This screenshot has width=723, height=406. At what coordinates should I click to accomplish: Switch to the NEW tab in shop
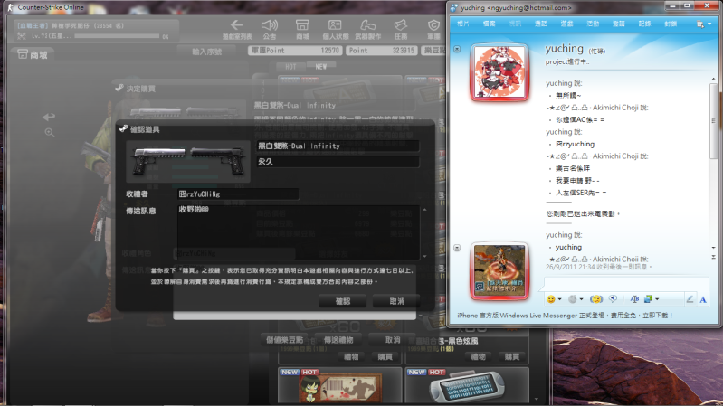(x=321, y=67)
